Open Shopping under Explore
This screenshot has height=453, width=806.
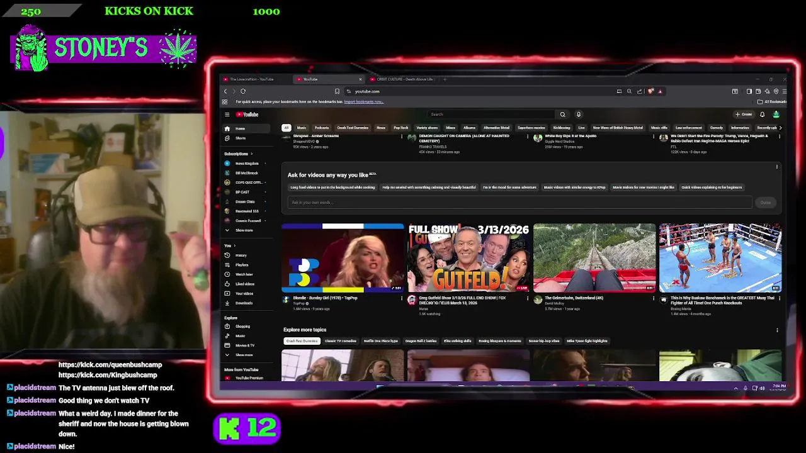(246, 327)
